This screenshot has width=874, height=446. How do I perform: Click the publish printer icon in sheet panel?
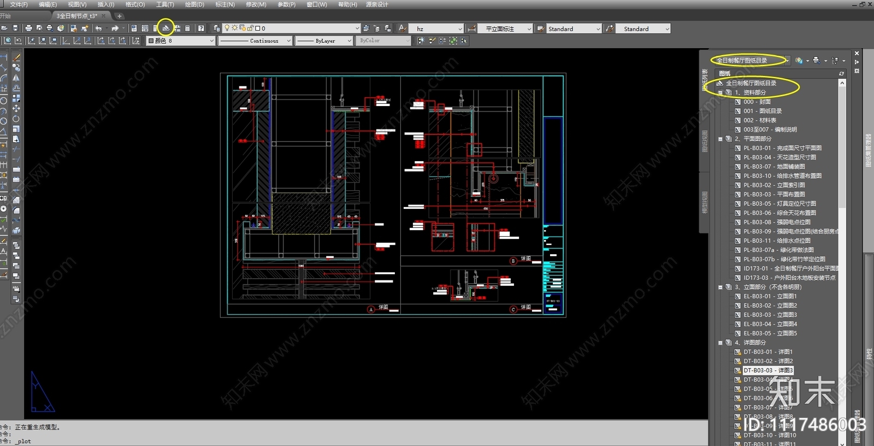point(816,60)
